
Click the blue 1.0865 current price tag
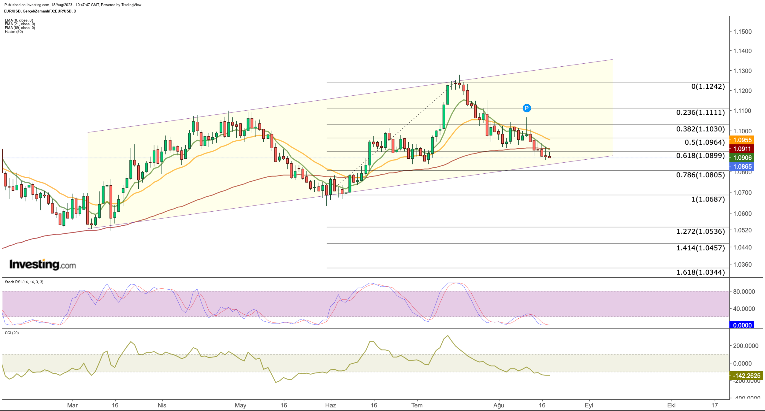[742, 166]
